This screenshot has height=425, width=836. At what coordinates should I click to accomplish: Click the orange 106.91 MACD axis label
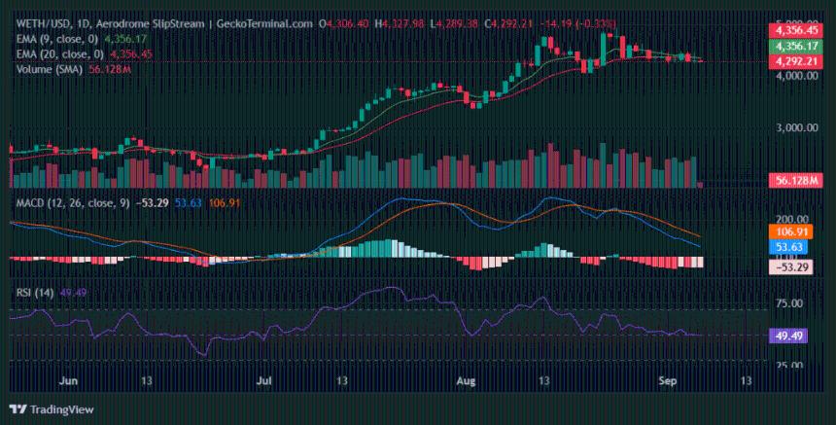(788, 231)
